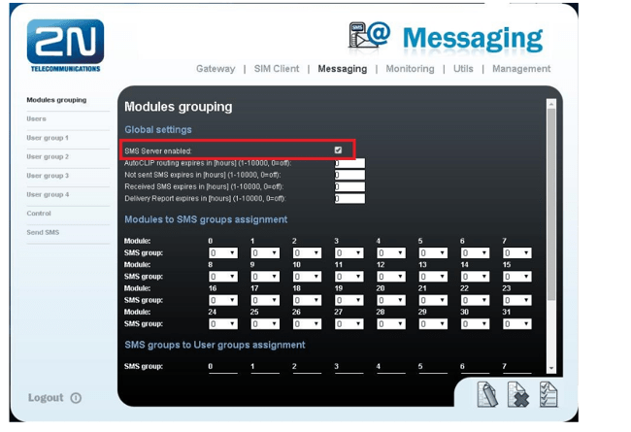This screenshot has width=631, height=432.
Task: Open SMS group dropdown for Module 16
Action: coord(223,300)
